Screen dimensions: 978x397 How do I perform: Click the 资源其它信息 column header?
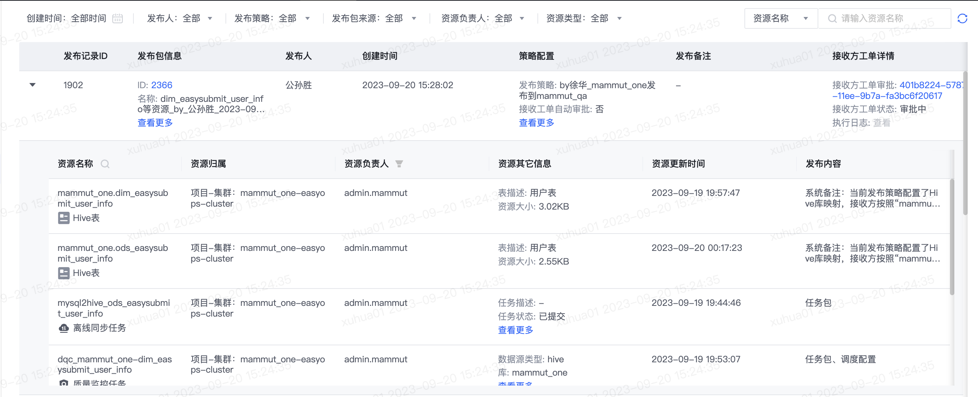click(x=525, y=164)
